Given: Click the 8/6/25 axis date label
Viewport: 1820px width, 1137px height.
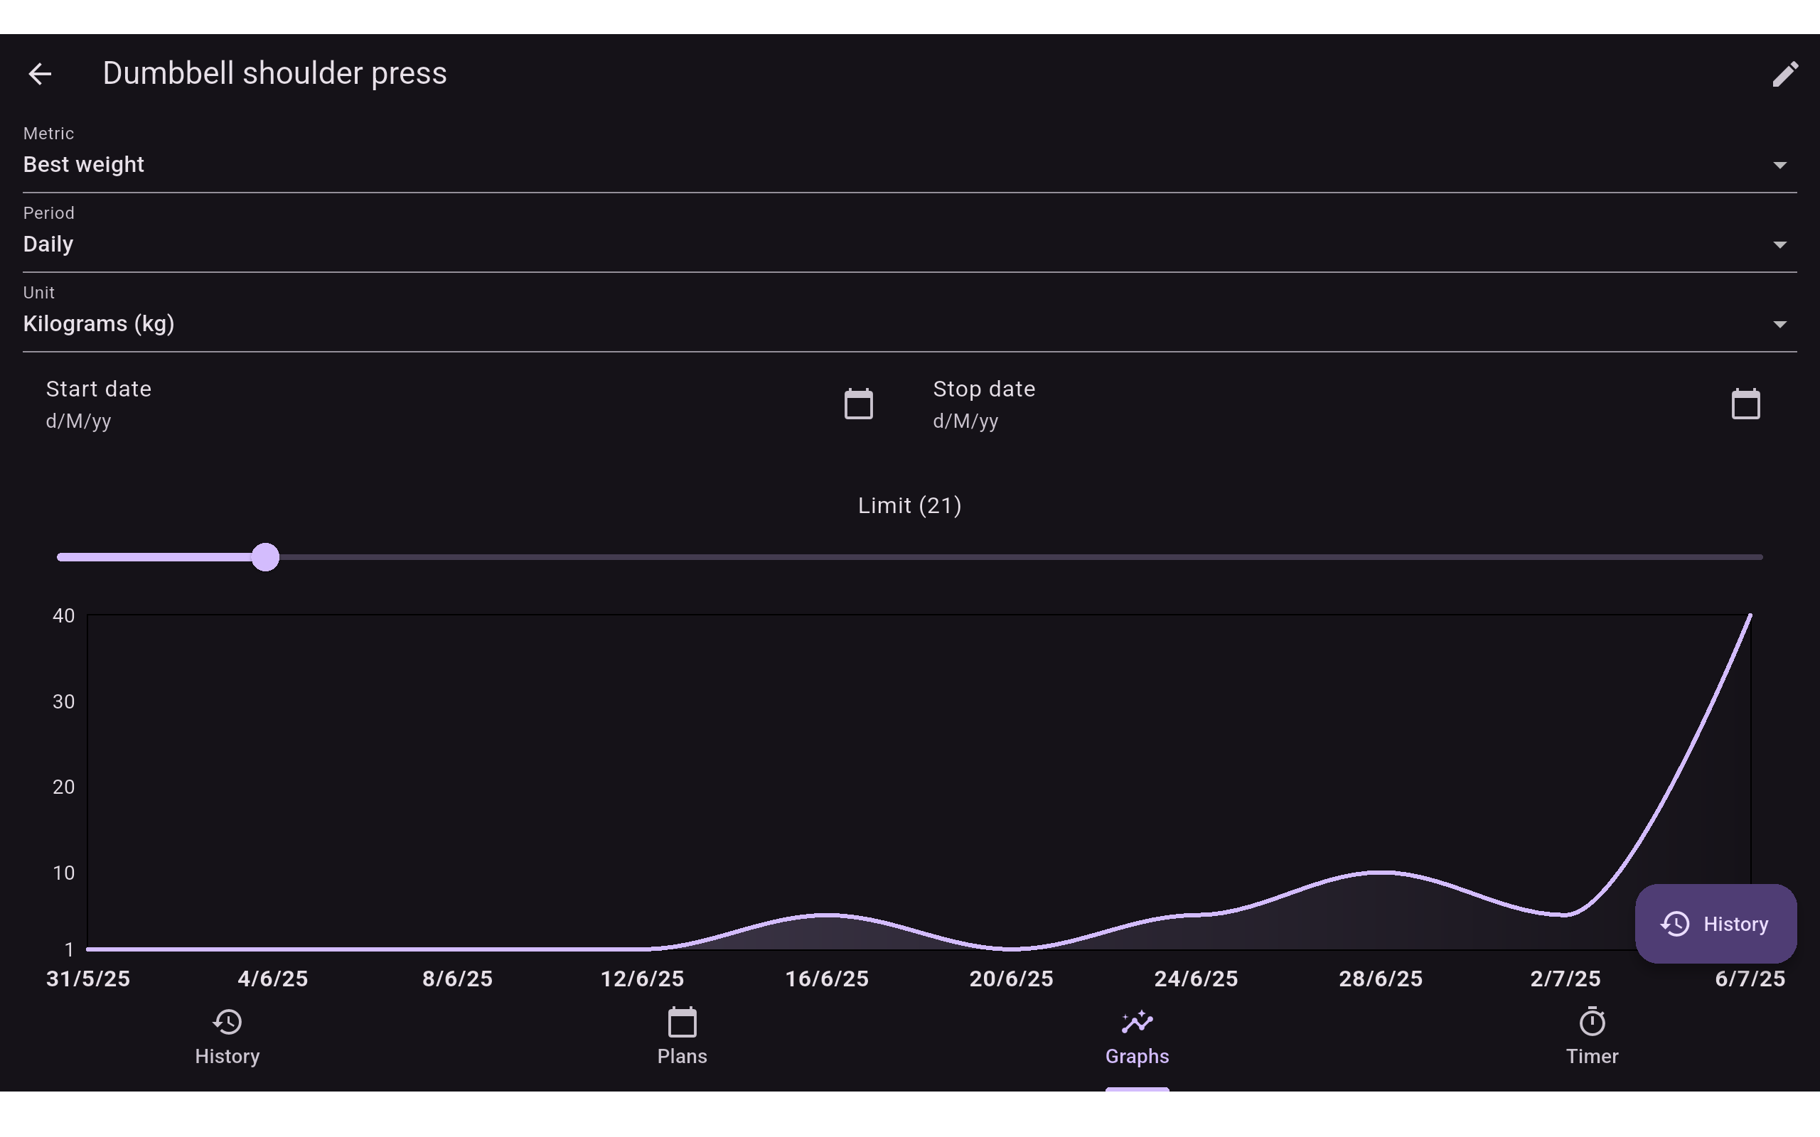Looking at the screenshot, I should pyautogui.click(x=457, y=979).
